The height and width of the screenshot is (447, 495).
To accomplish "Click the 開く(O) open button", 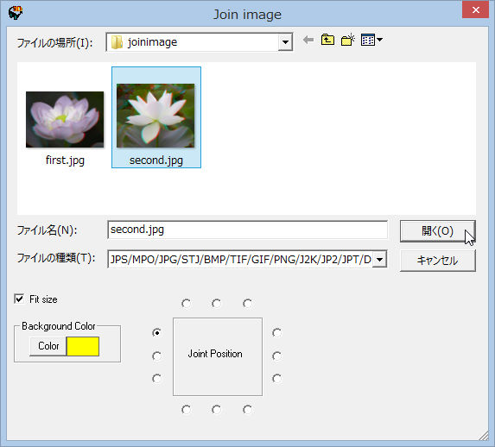I will coord(437,231).
